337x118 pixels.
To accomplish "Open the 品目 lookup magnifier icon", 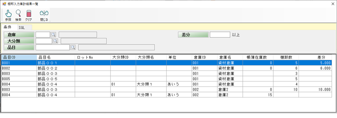I will pos(73,47).
